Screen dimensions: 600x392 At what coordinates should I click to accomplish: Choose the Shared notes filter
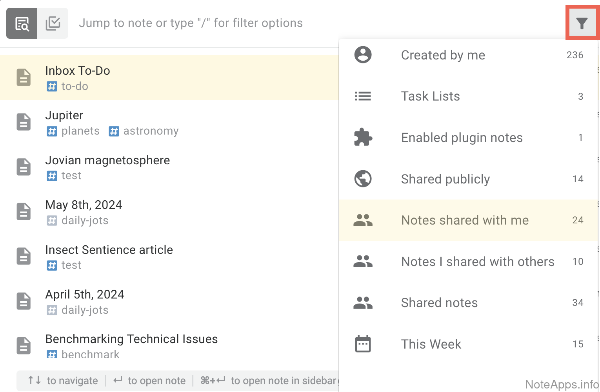coord(439,303)
